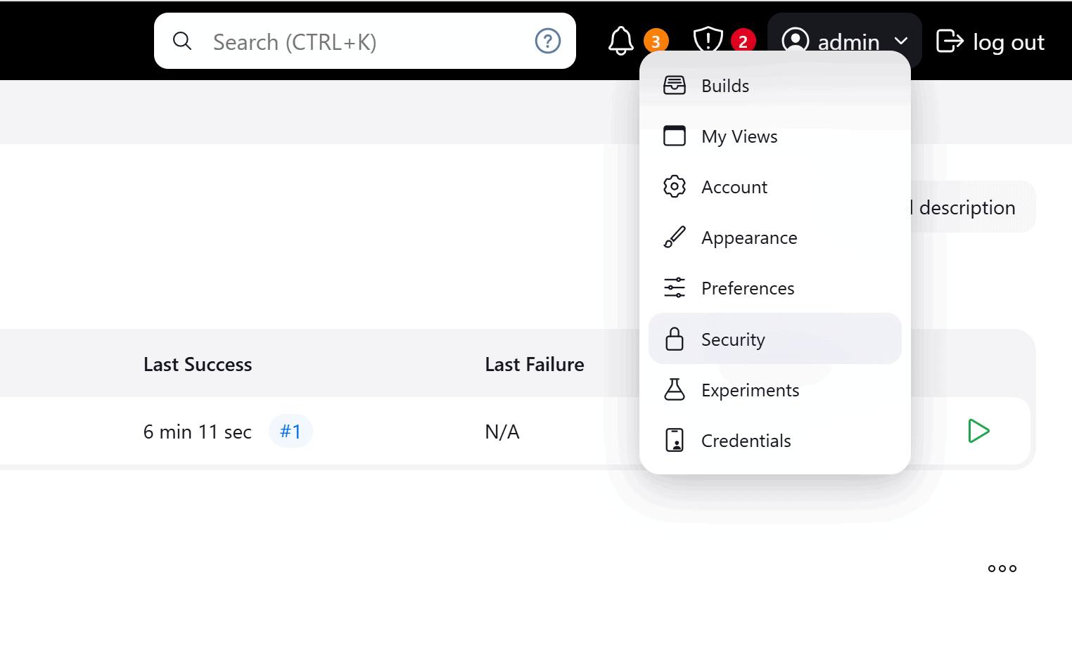Click the admin user avatar icon
Image resolution: width=1072 pixels, height=648 pixels.
tap(796, 41)
